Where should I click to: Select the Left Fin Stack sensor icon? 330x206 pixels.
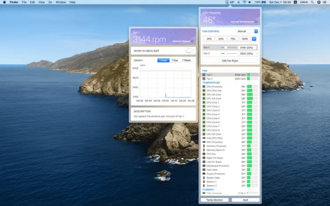(204, 162)
